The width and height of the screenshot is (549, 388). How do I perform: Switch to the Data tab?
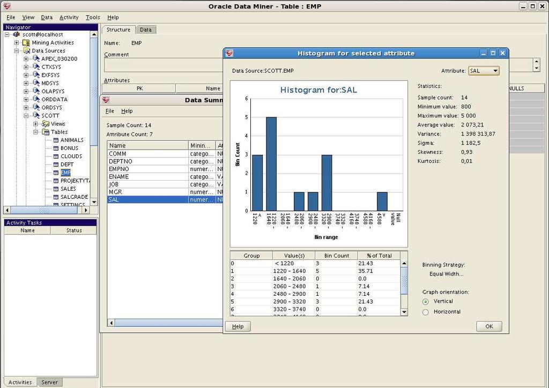pos(146,29)
